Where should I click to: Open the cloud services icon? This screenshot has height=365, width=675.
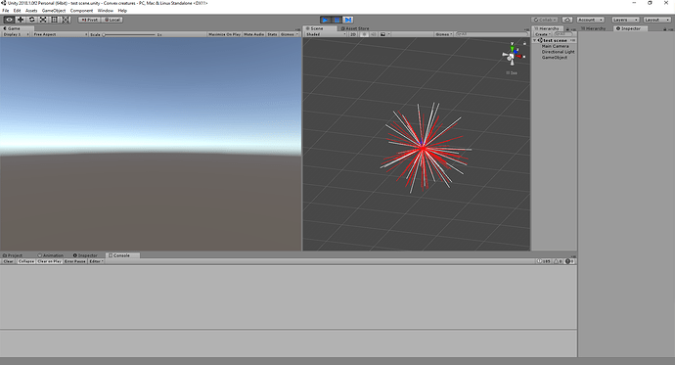pos(567,20)
